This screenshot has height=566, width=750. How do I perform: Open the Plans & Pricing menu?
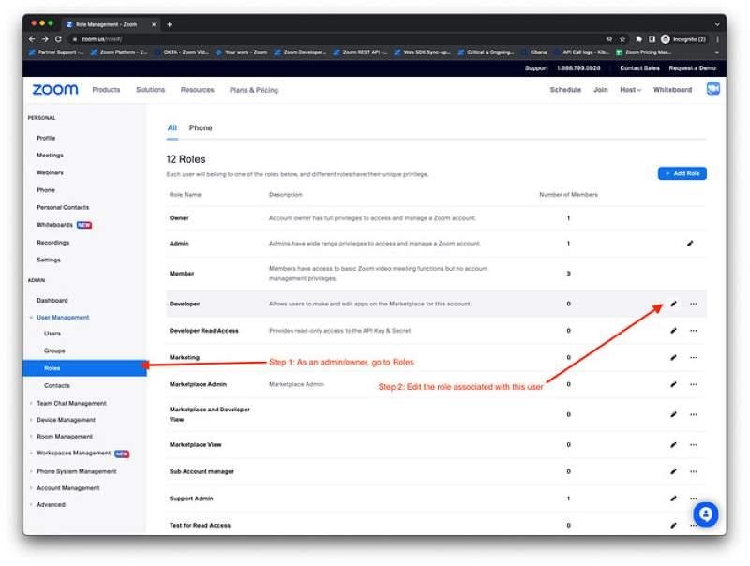click(x=252, y=89)
